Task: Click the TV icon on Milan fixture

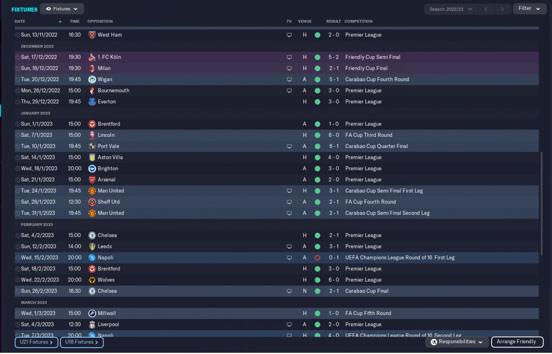Action: 289,68
